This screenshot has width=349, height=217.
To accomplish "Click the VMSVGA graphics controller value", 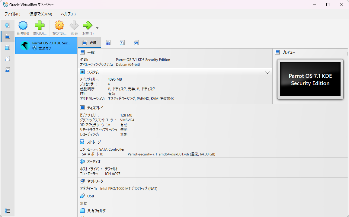I will pos(127,120).
